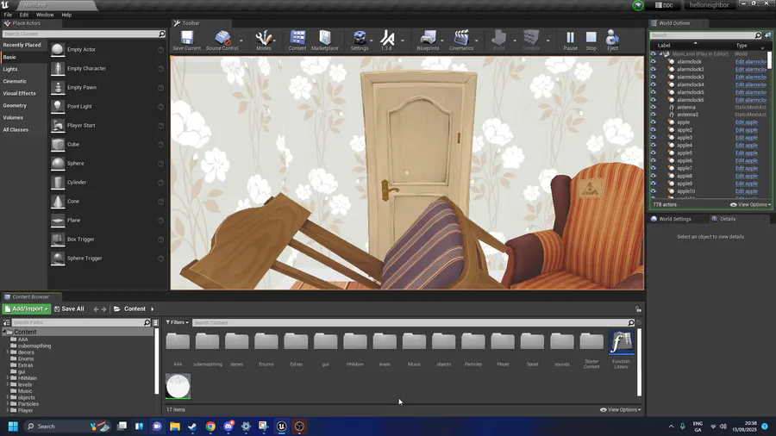This screenshot has width=776, height=436.
Task: Click Edit alarmclock link for alarmclock4
Action: click(751, 84)
